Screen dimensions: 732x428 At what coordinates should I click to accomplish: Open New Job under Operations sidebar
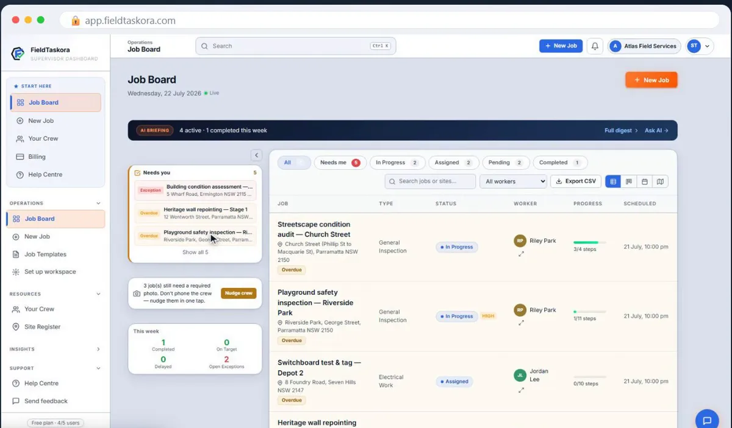[x=56, y=237]
